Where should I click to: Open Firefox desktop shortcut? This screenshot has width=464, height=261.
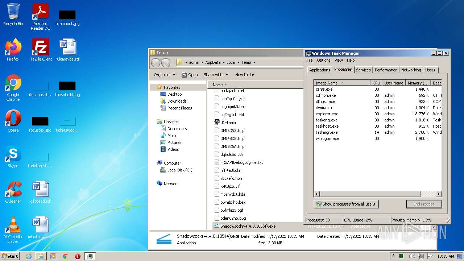(x=13, y=50)
